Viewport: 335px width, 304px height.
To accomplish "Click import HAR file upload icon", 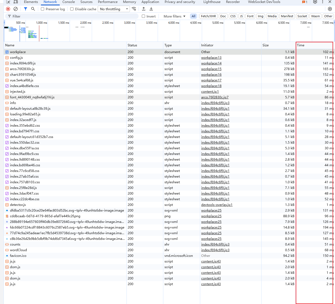I will click(144, 9).
